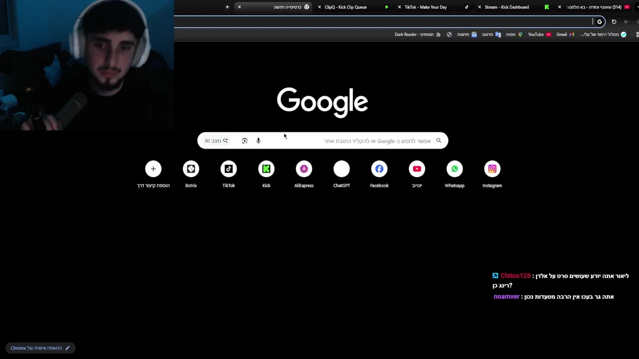Close the YouTube (514) tab
Image resolution: width=639 pixels, height=359 pixels.
(560, 7)
